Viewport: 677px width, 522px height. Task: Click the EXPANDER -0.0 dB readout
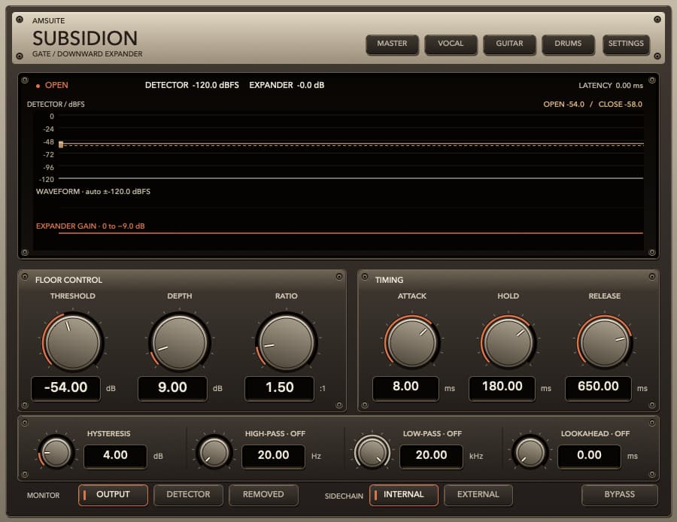(287, 86)
